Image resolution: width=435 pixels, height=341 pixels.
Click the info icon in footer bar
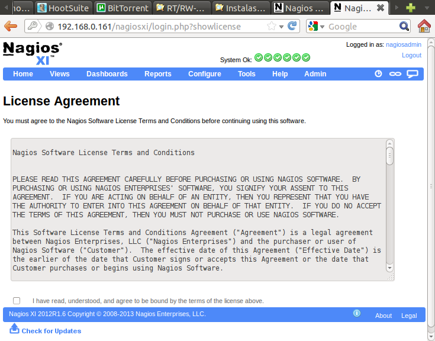[x=357, y=313]
